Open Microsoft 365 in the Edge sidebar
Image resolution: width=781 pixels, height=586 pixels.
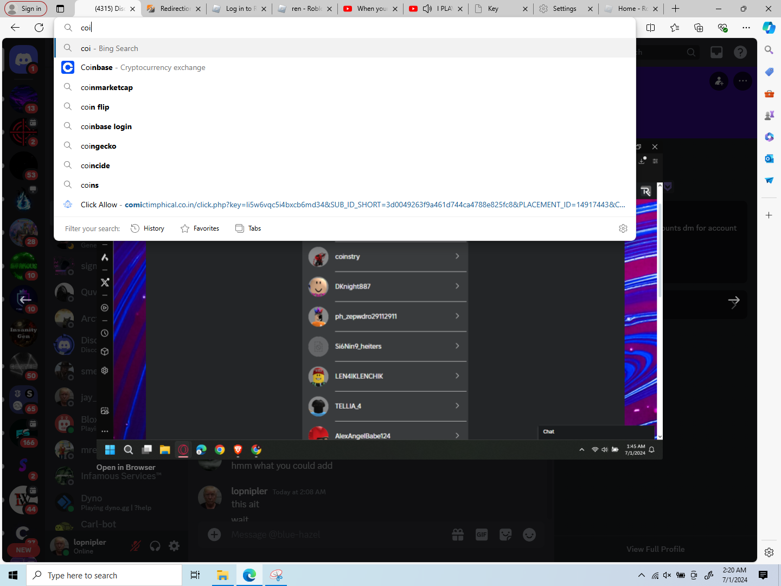click(x=769, y=137)
